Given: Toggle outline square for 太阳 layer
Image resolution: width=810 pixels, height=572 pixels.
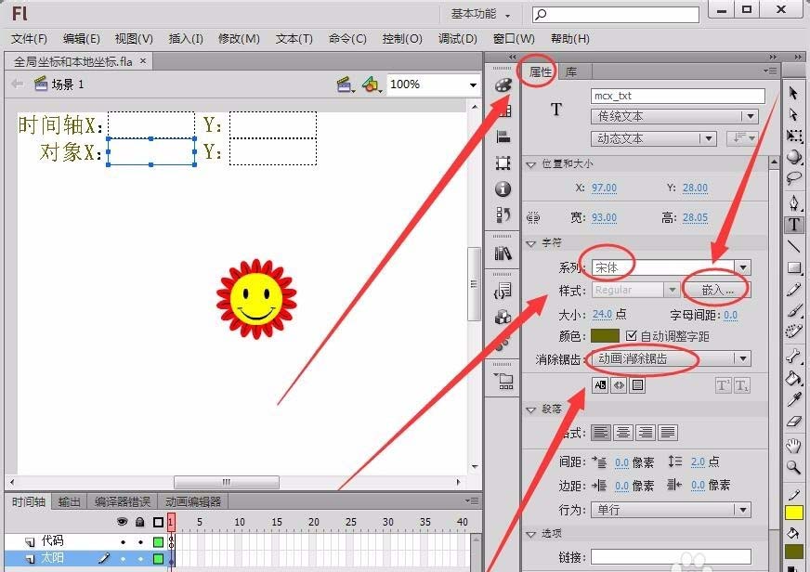Looking at the screenshot, I should (x=158, y=559).
